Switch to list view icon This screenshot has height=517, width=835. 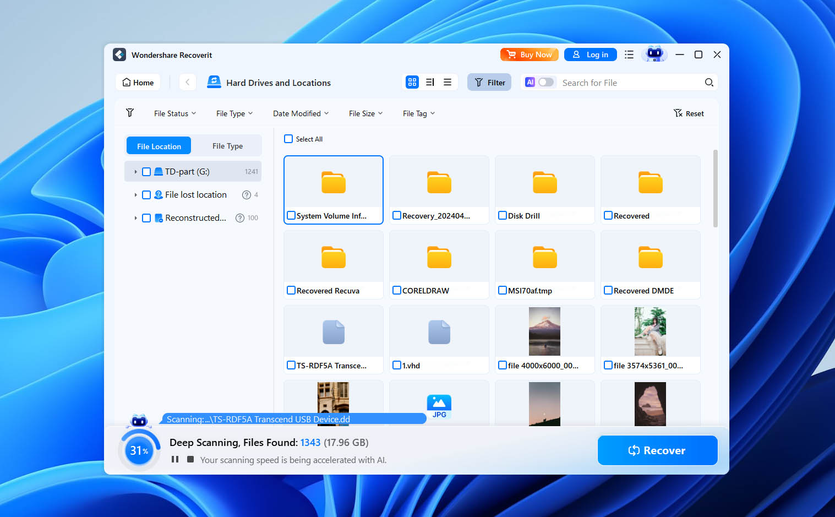[447, 82]
